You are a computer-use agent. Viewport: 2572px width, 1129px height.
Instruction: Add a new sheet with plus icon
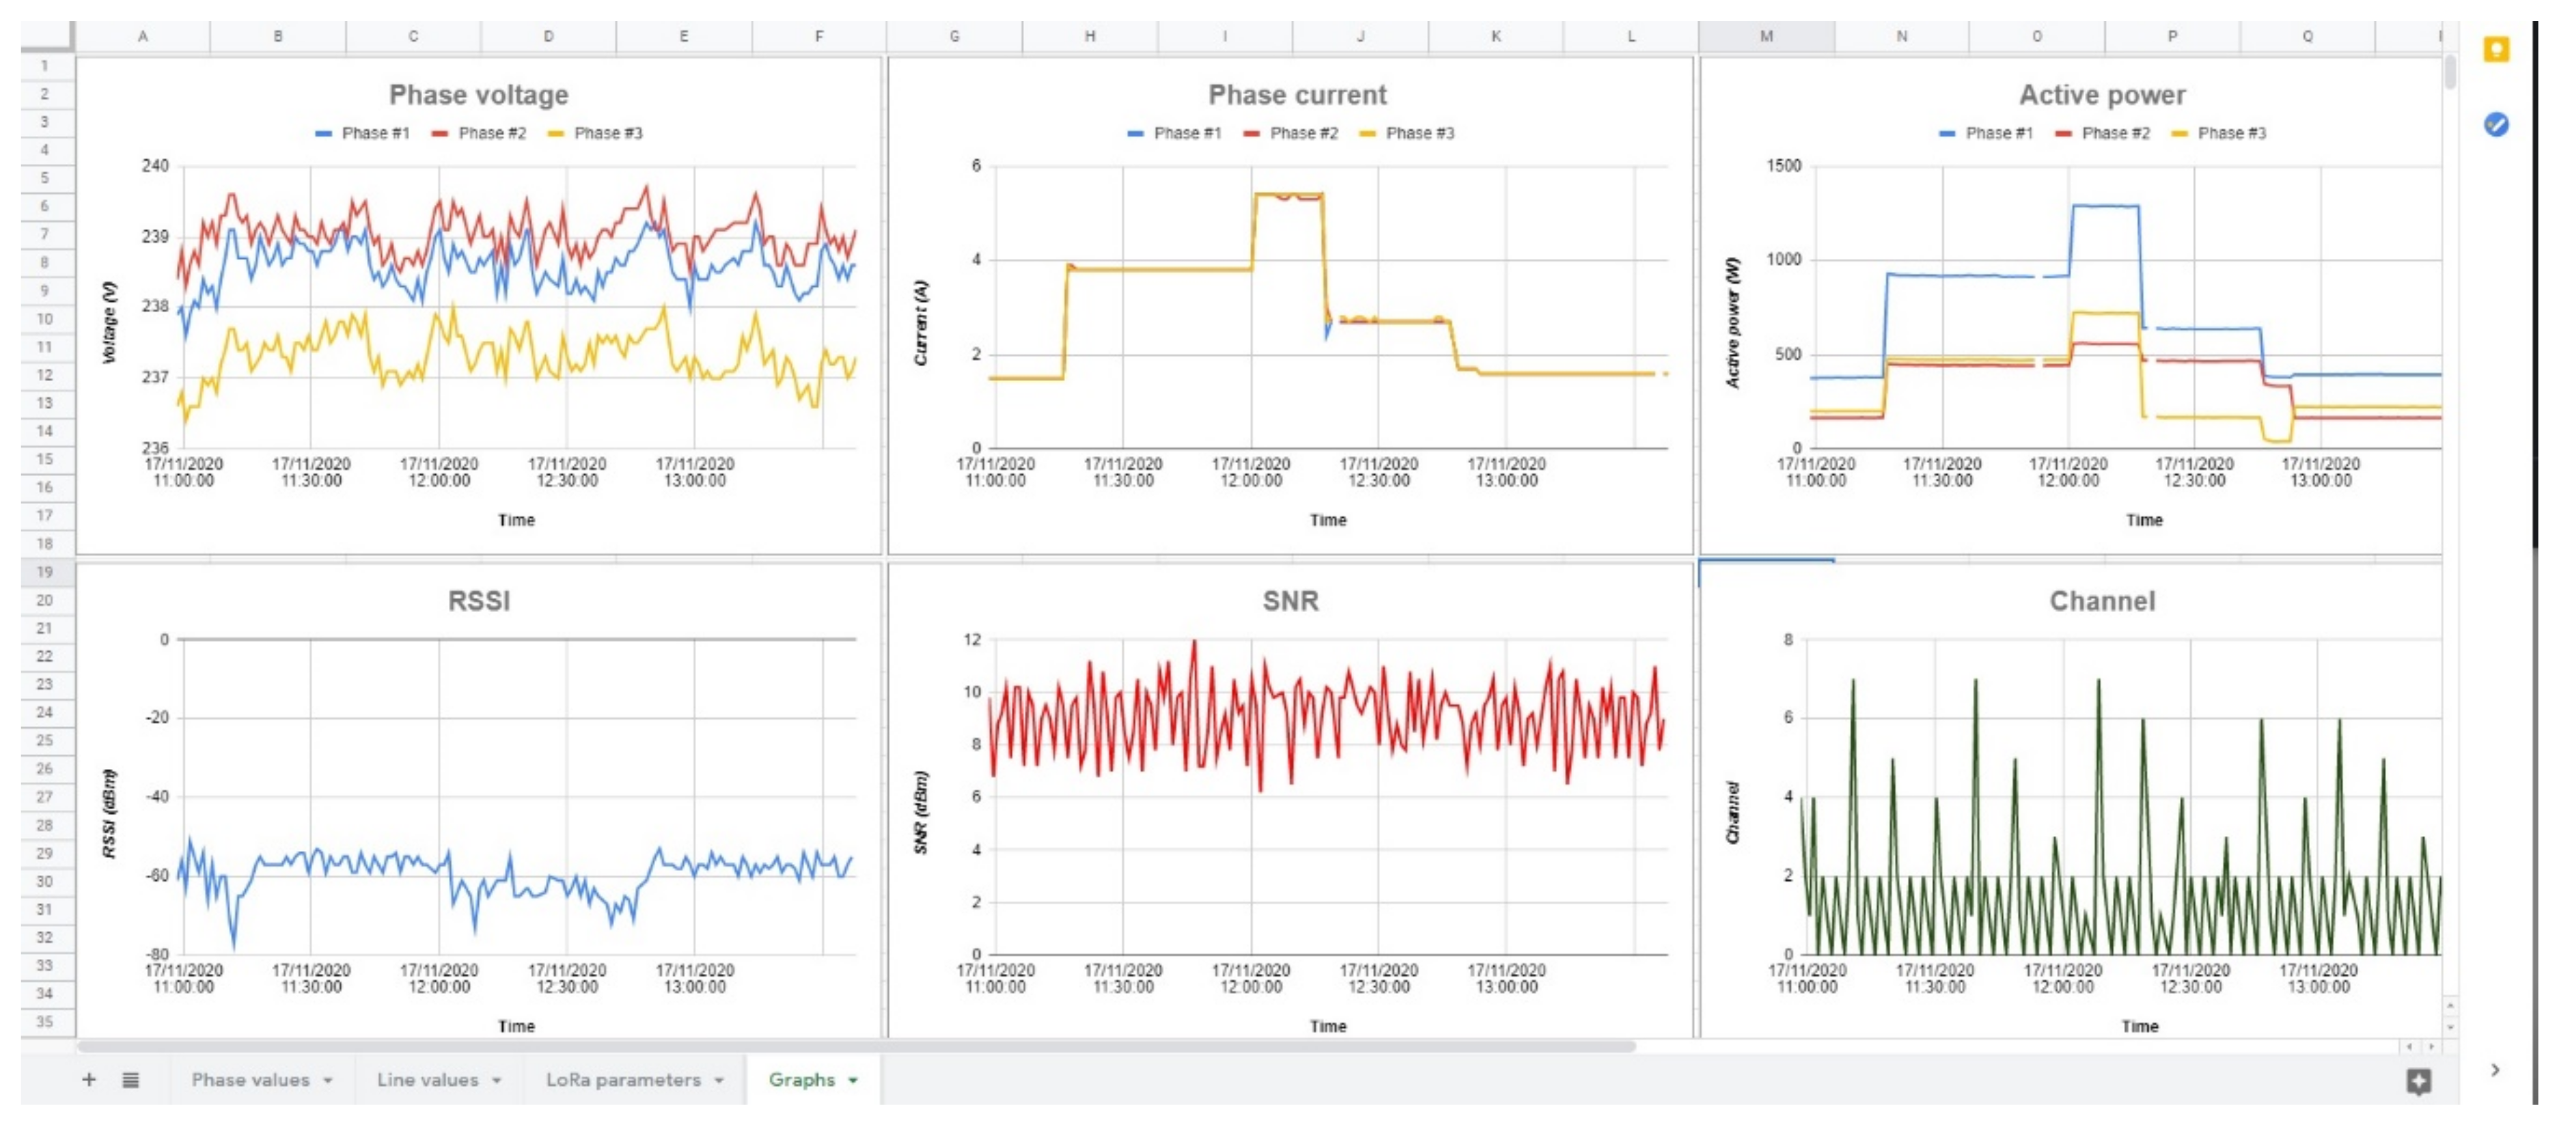pos(89,1079)
